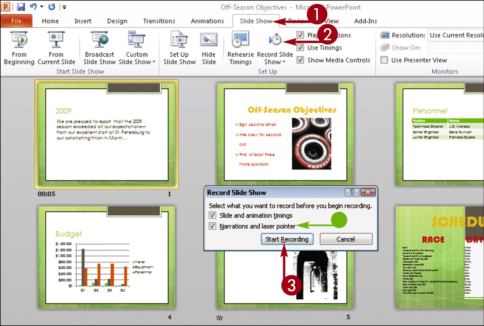Screen dimensions: 484x326
Task: Click the Resolution monitor icon
Action: 385,35
